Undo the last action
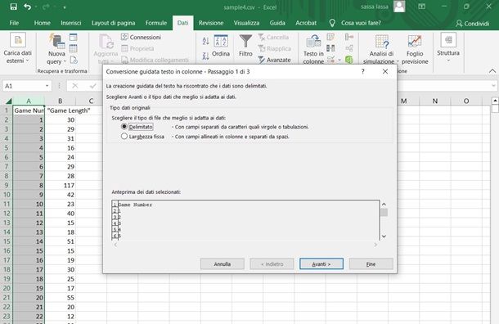 pyautogui.click(x=27, y=7)
